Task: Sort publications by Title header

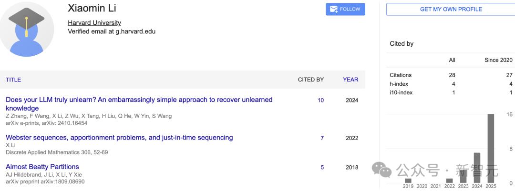Action: [x=13, y=80]
